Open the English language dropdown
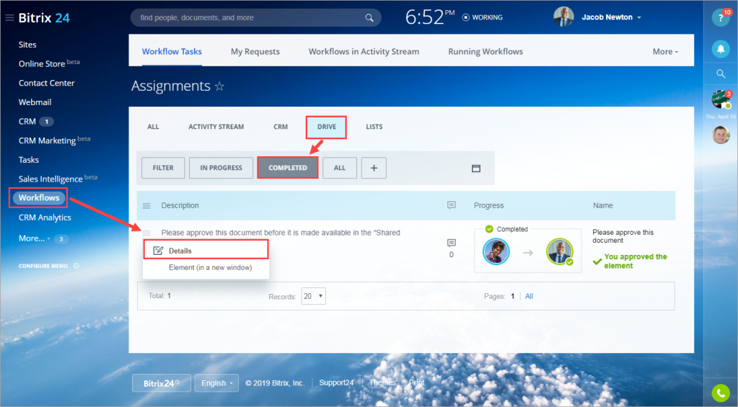This screenshot has height=407, width=738. pos(216,383)
